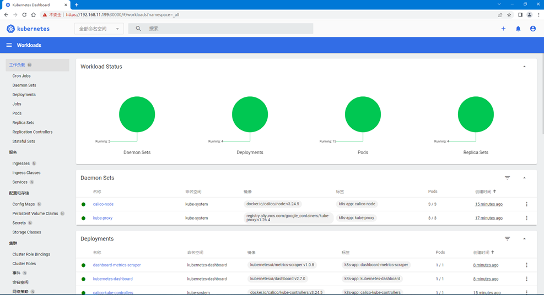
Task: Open Stateful Sets in sidebar
Action: point(24,141)
